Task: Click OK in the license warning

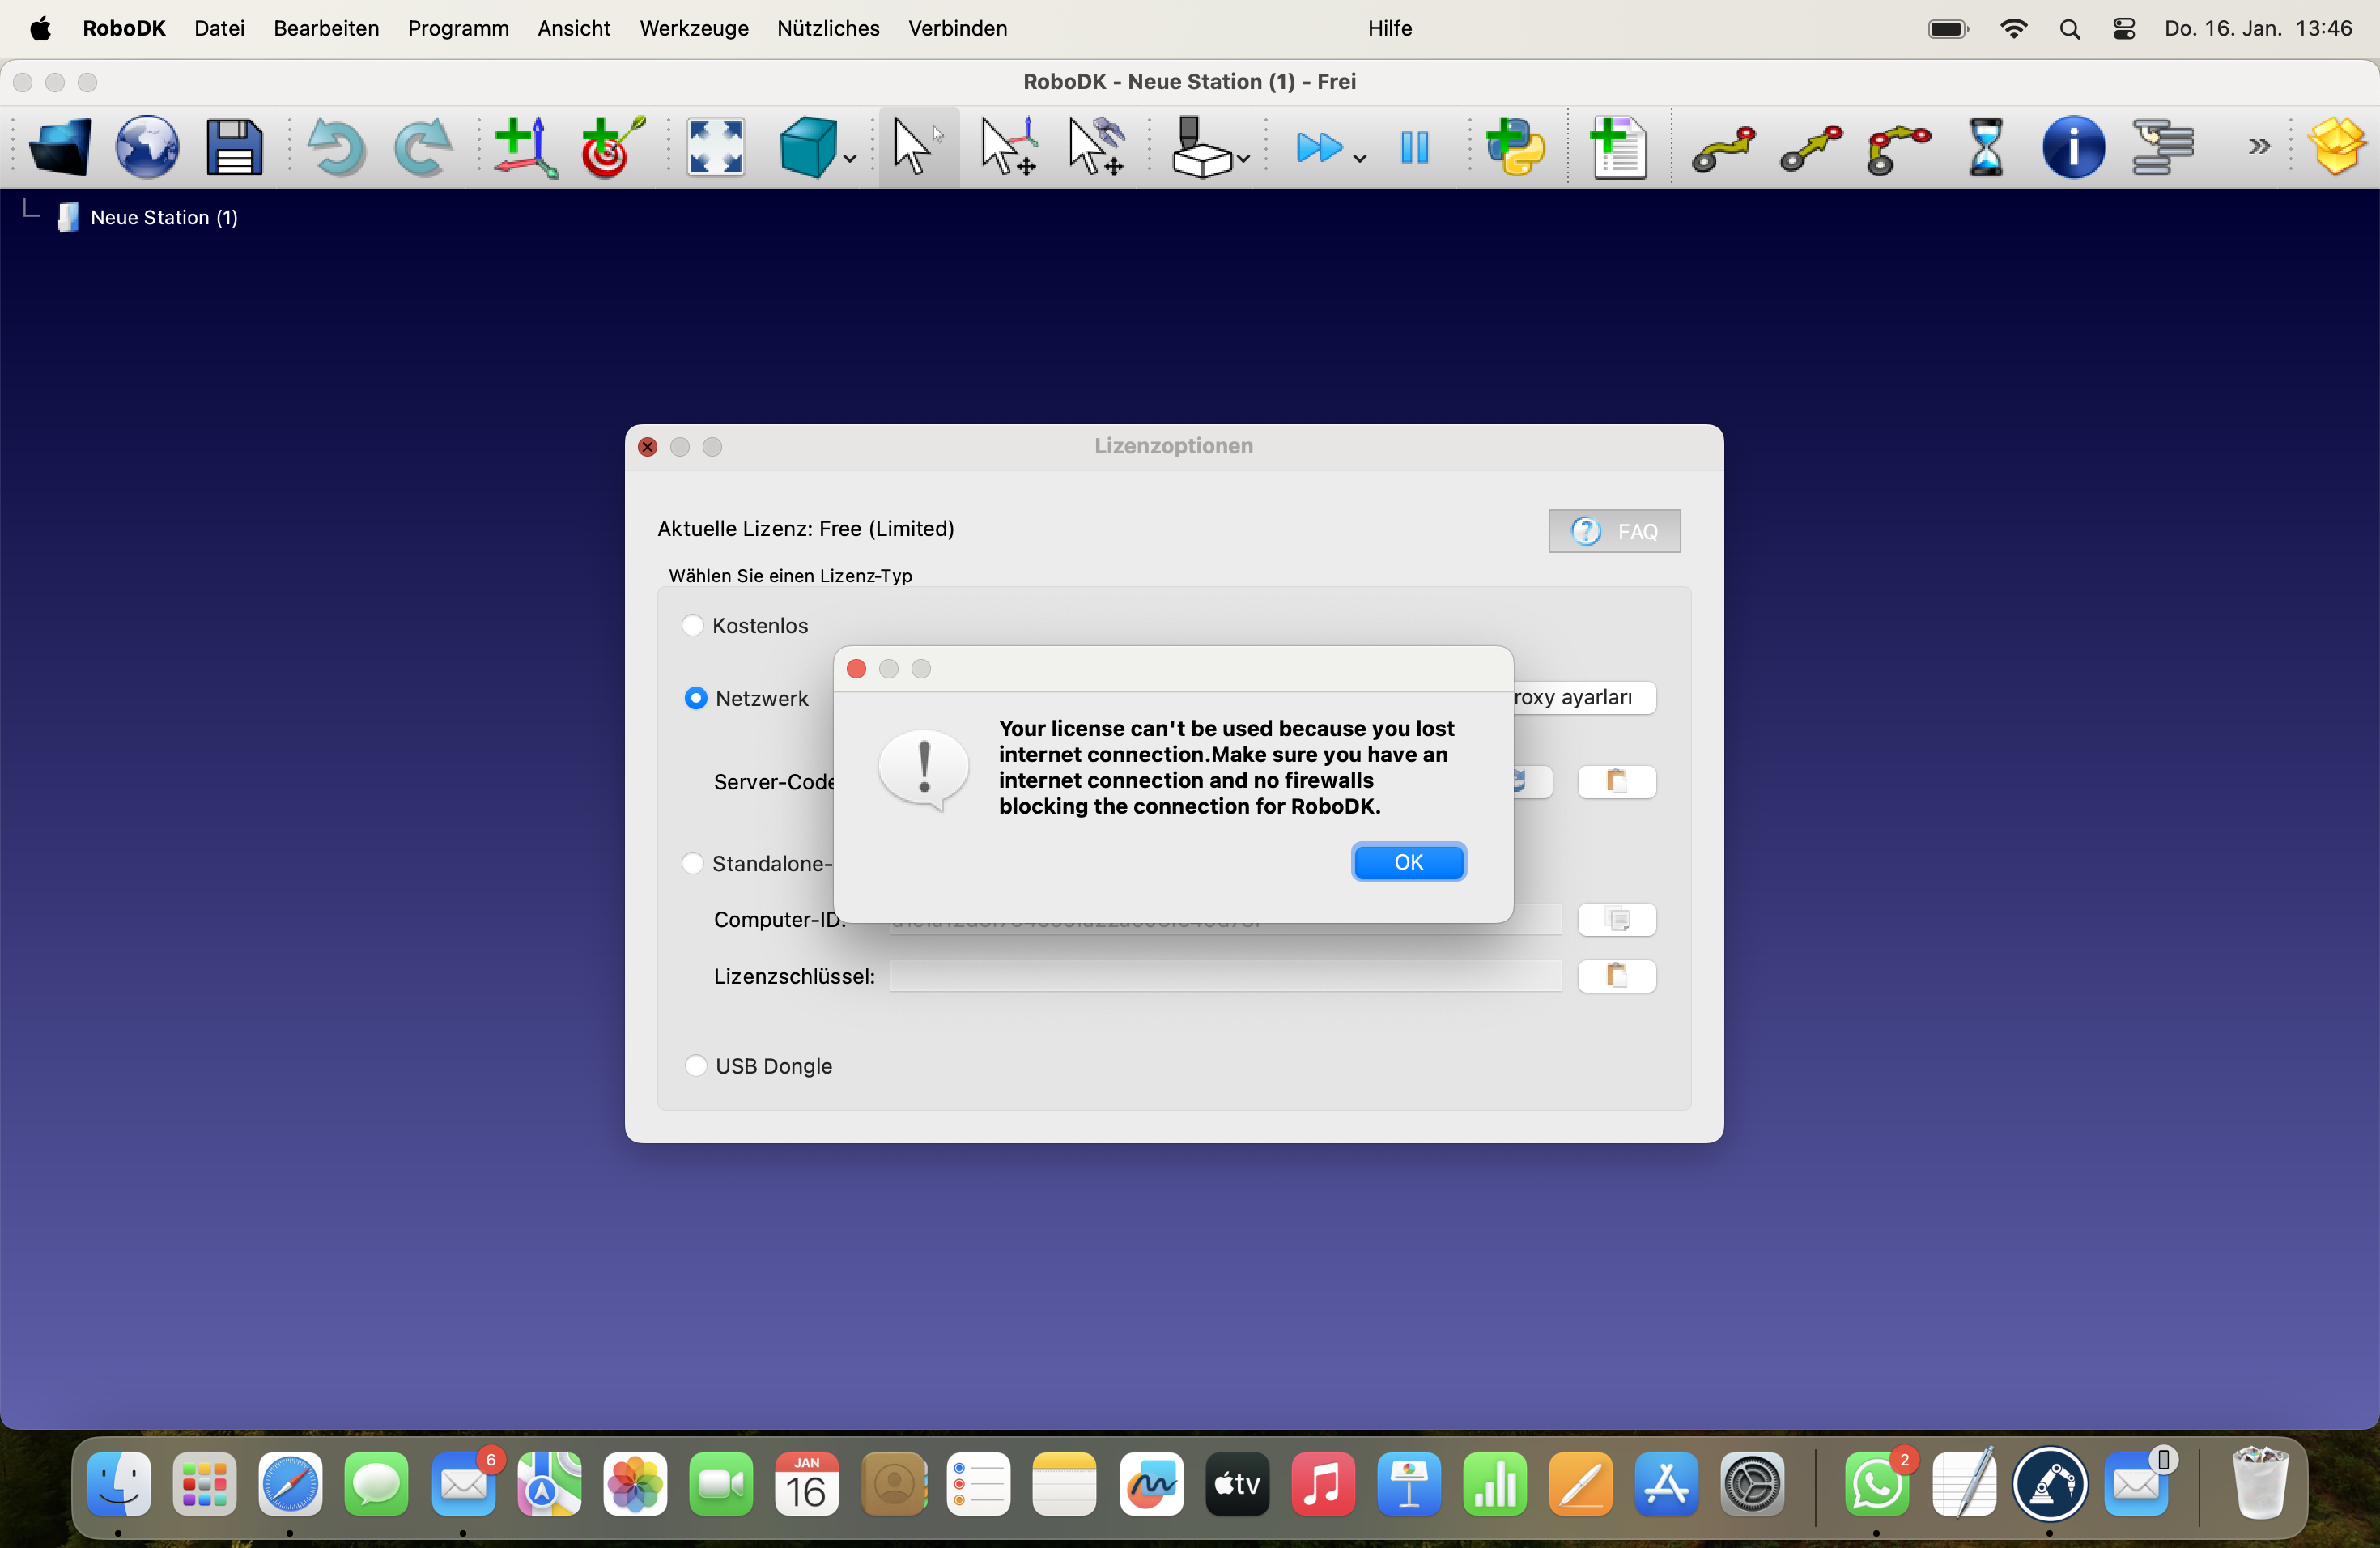Action: (1408, 862)
